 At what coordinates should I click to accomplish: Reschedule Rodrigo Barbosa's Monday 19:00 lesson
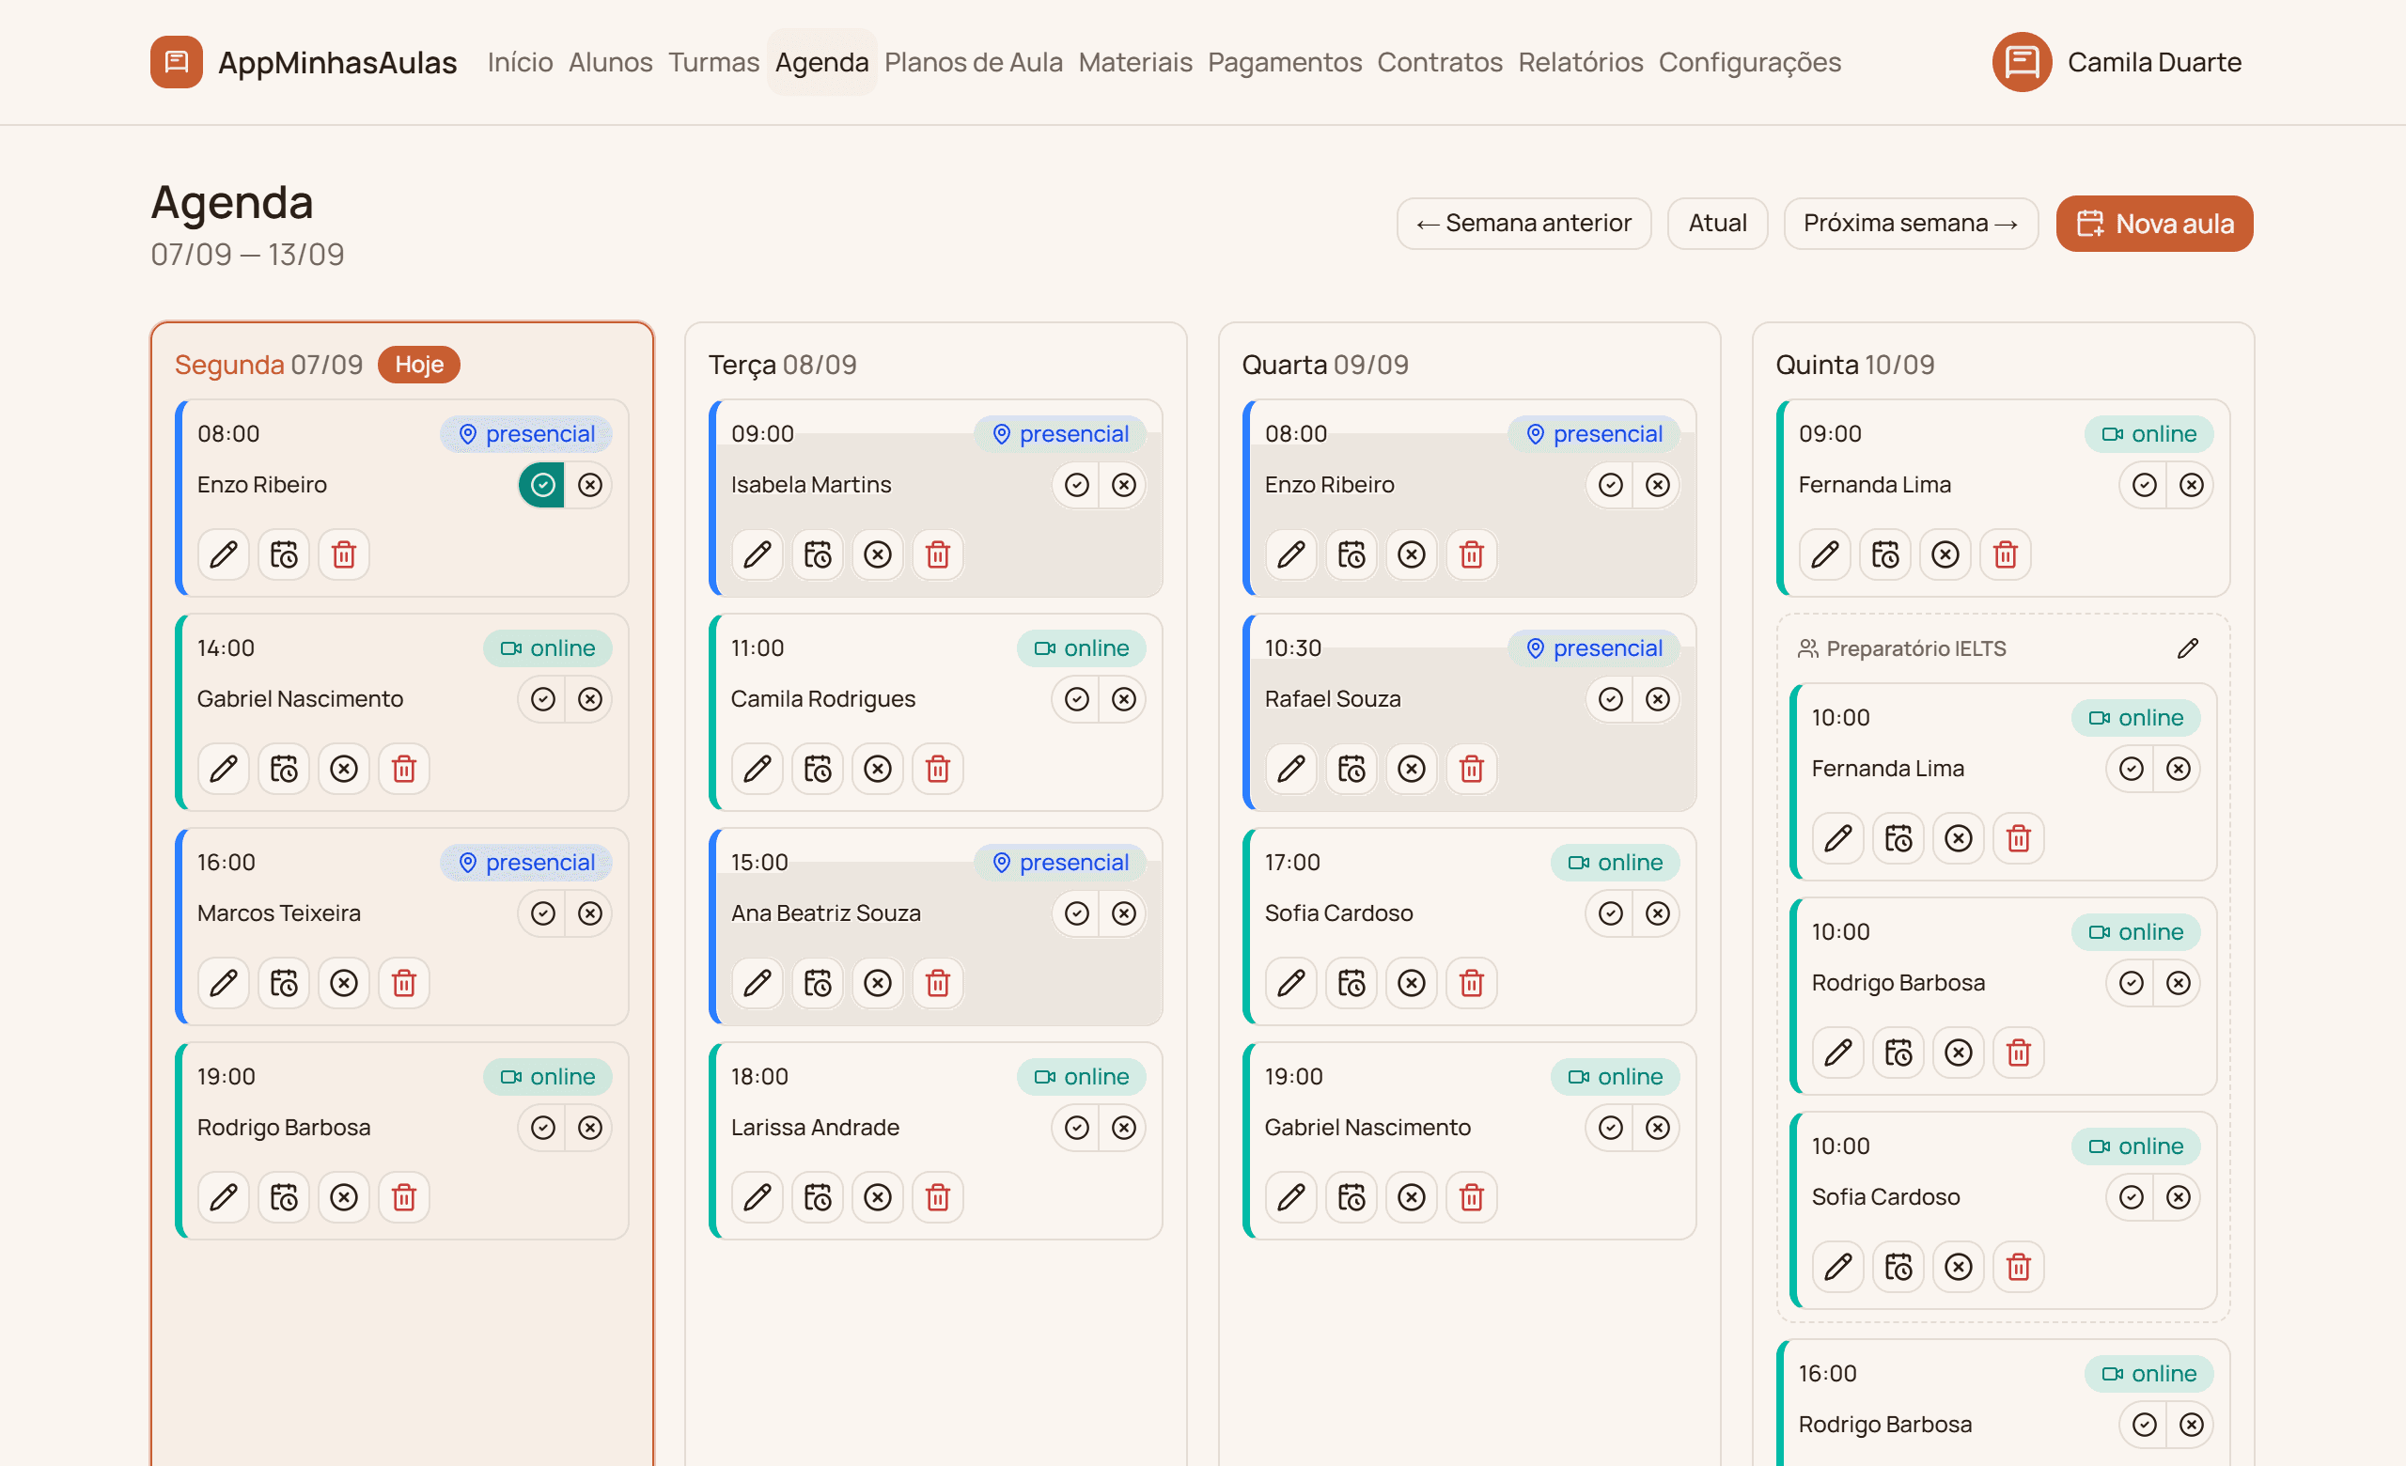pos(284,1197)
